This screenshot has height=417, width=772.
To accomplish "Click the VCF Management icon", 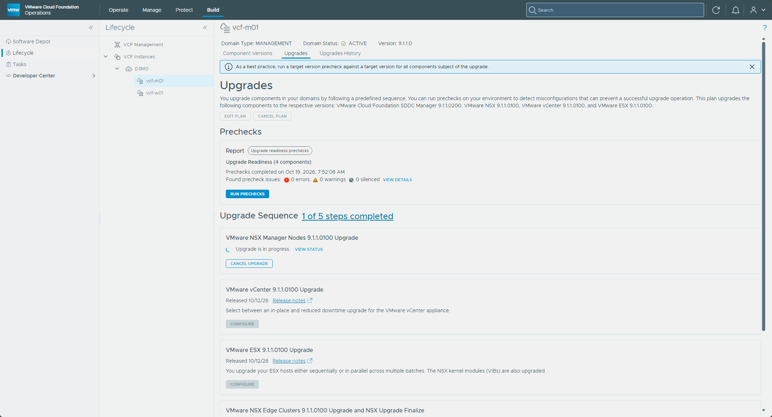I will pos(117,45).
